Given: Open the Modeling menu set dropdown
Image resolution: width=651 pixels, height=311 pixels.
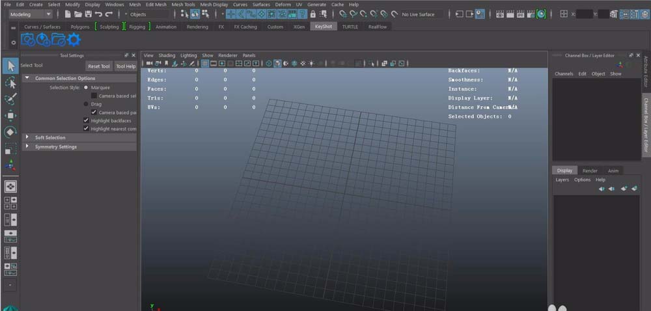Looking at the screenshot, I should [31, 14].
